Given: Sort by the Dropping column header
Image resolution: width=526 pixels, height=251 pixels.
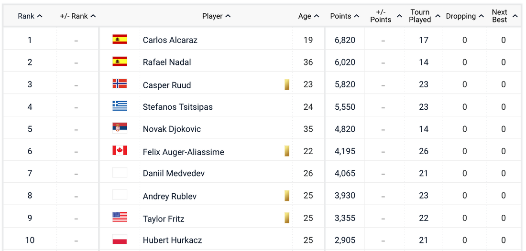Looking at the screenshot, I should pos(464,16).
